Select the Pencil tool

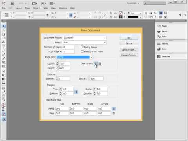[x=4, y=58]
